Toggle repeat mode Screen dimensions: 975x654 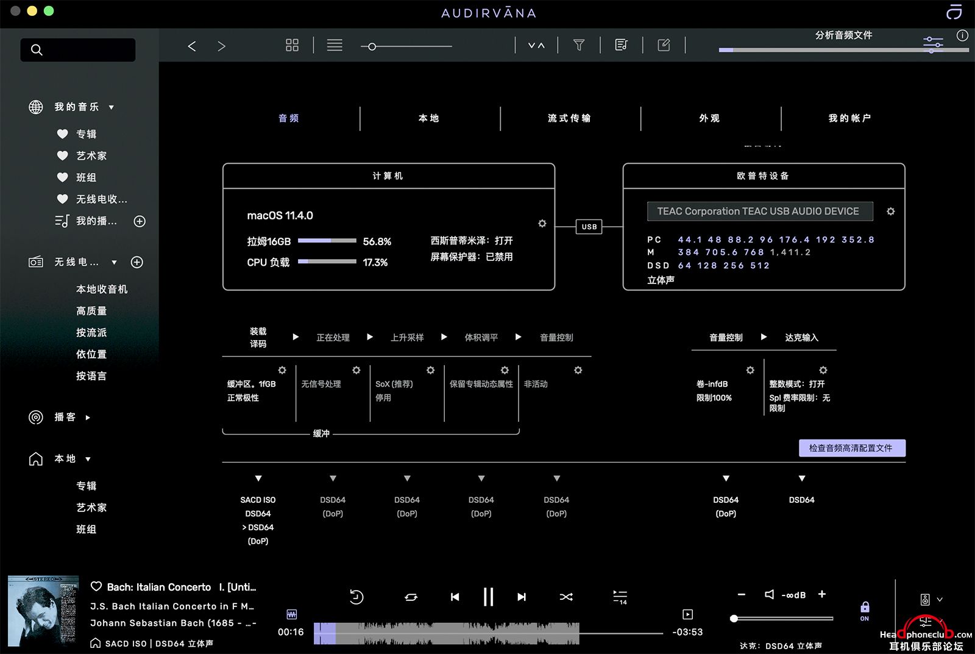[x=411, y=597]
